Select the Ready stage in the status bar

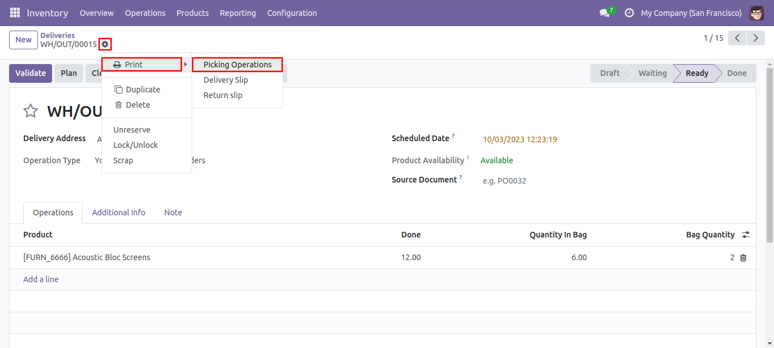point(697,73)
